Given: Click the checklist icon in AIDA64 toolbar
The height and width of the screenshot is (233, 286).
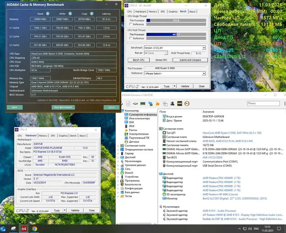Looking at the screenshot, I should [165, 104].
